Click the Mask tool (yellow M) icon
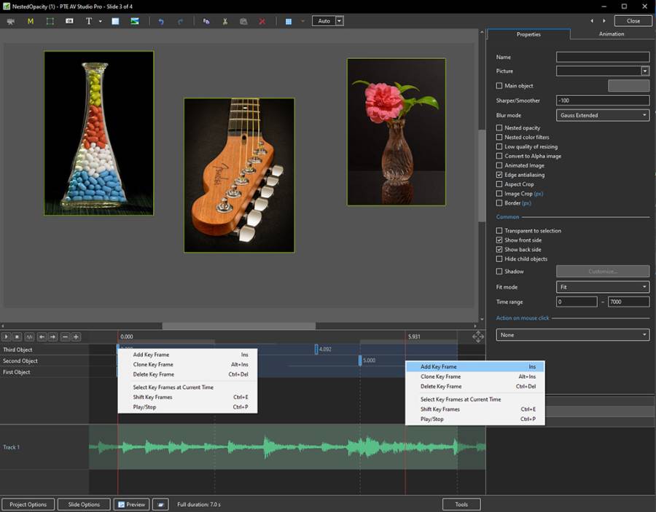This screenshot has height=512, width=656. click(x=31, y=21)
